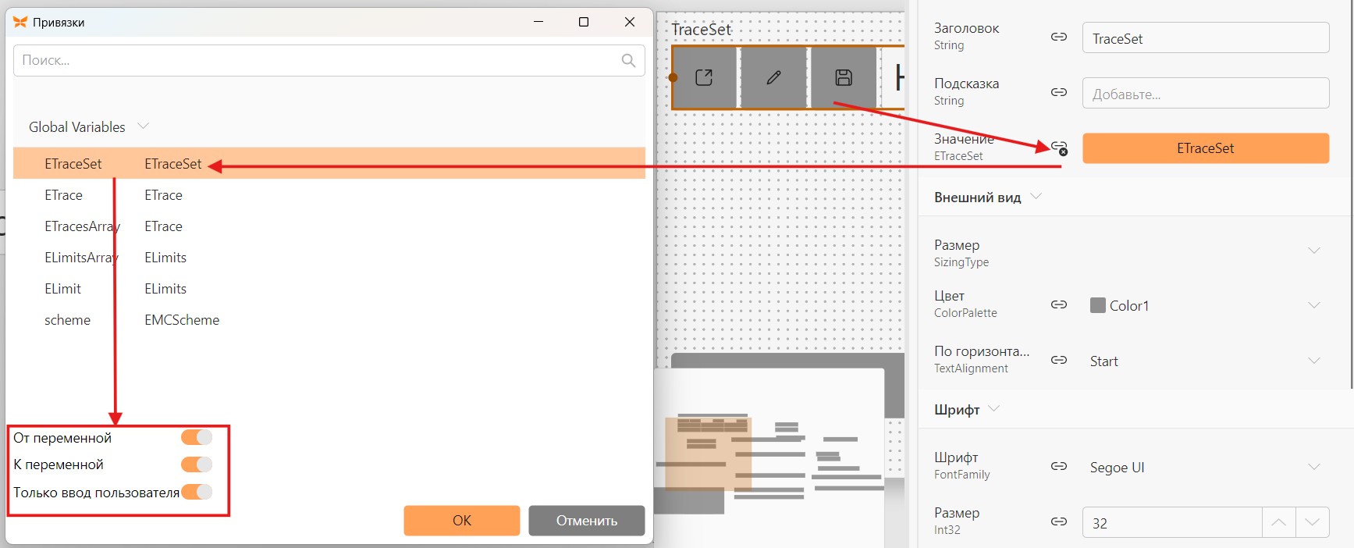1354x548 pixels.
Task: Collapse the Global Variables list
Action: [x=143, y=126]
